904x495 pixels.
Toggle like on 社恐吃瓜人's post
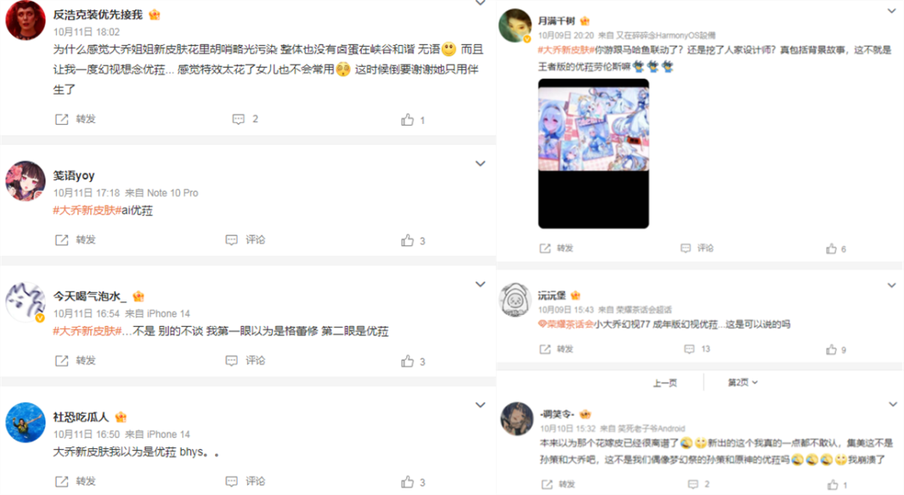coord(413,482)
